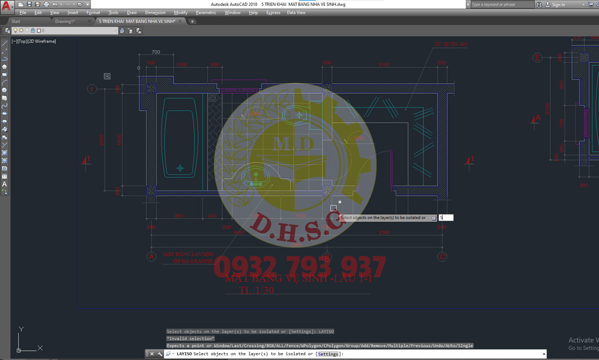Save the drawing with the floppy disk icon
Viewport: 599px width, 360px height.
click(x=29, y=5)
